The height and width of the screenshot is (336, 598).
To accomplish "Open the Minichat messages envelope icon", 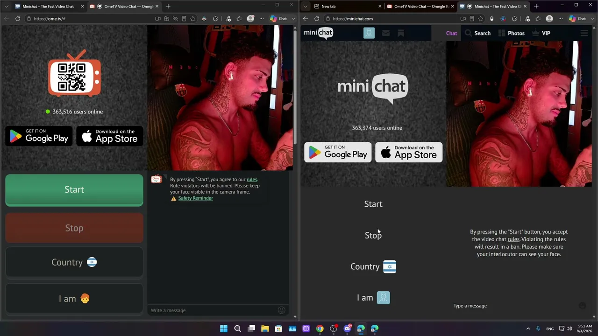I will point(385,33).
